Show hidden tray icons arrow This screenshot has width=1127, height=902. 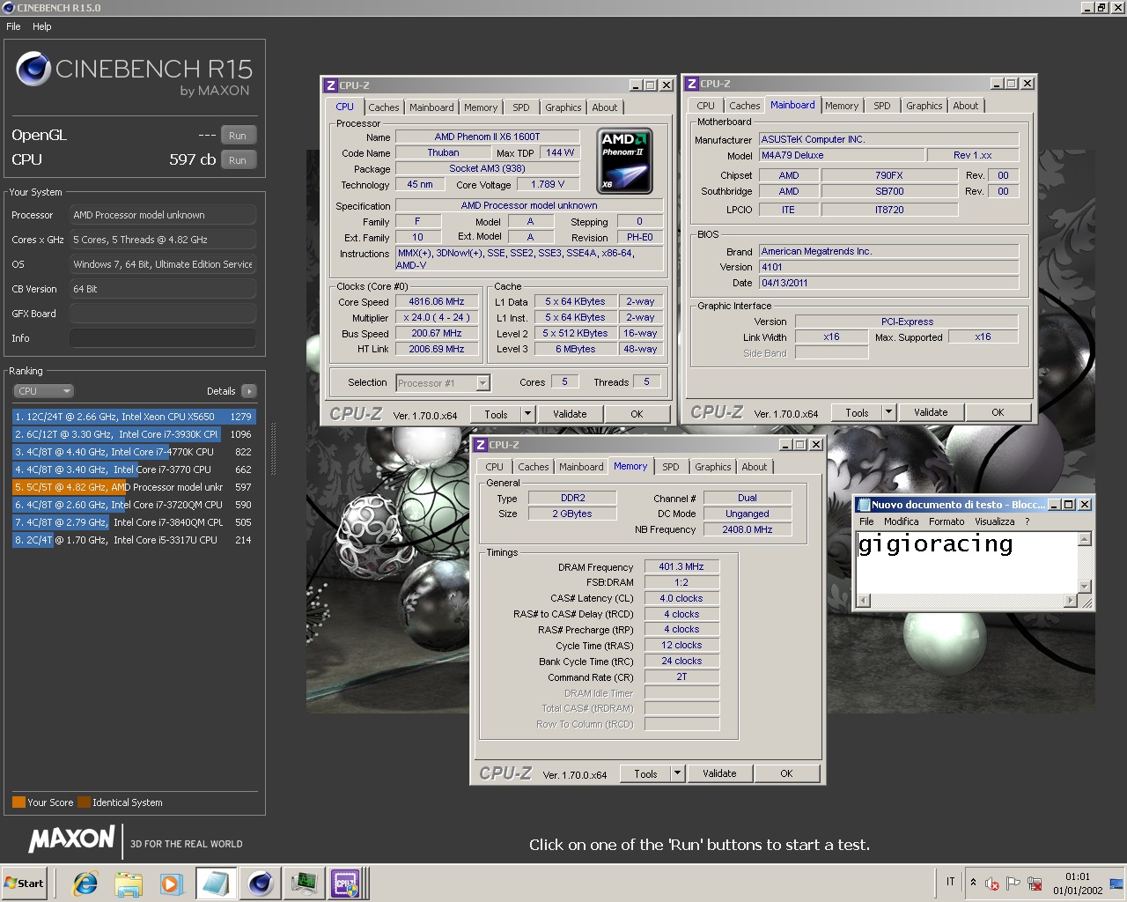[973, 882]
